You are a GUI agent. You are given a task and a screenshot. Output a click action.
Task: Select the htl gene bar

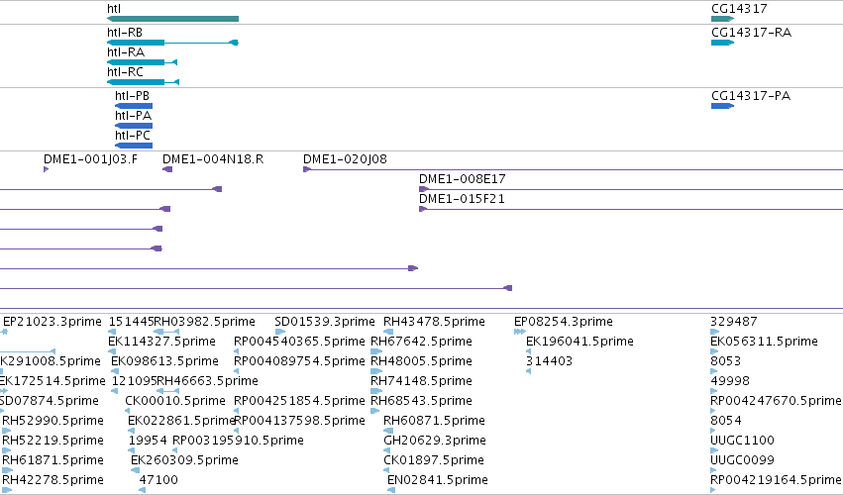172,19
